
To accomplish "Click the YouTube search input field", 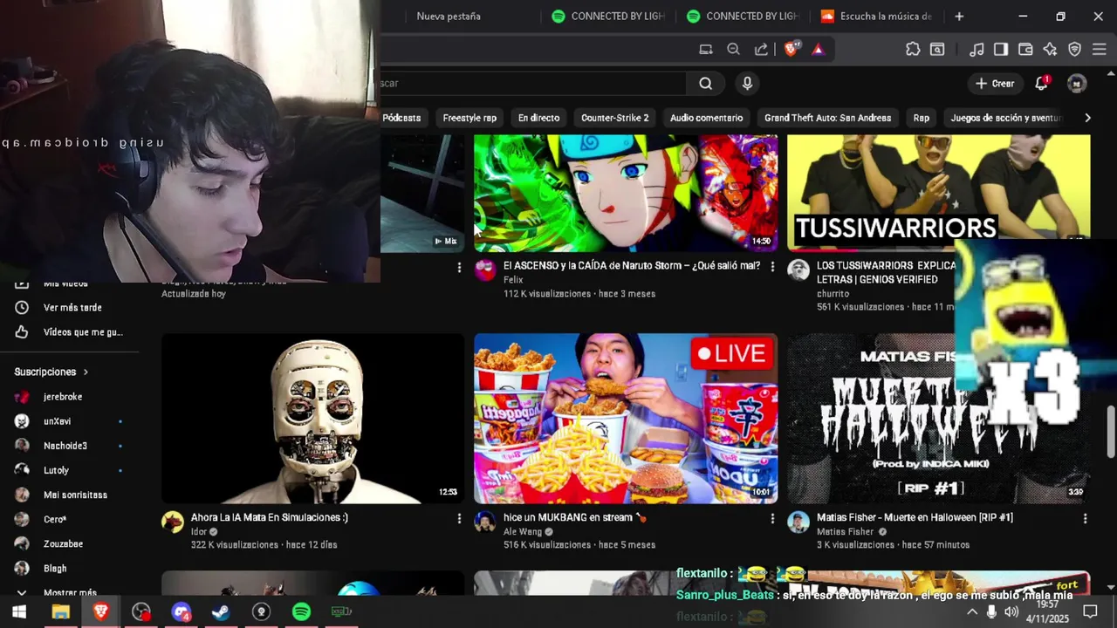I will [532, 84].
